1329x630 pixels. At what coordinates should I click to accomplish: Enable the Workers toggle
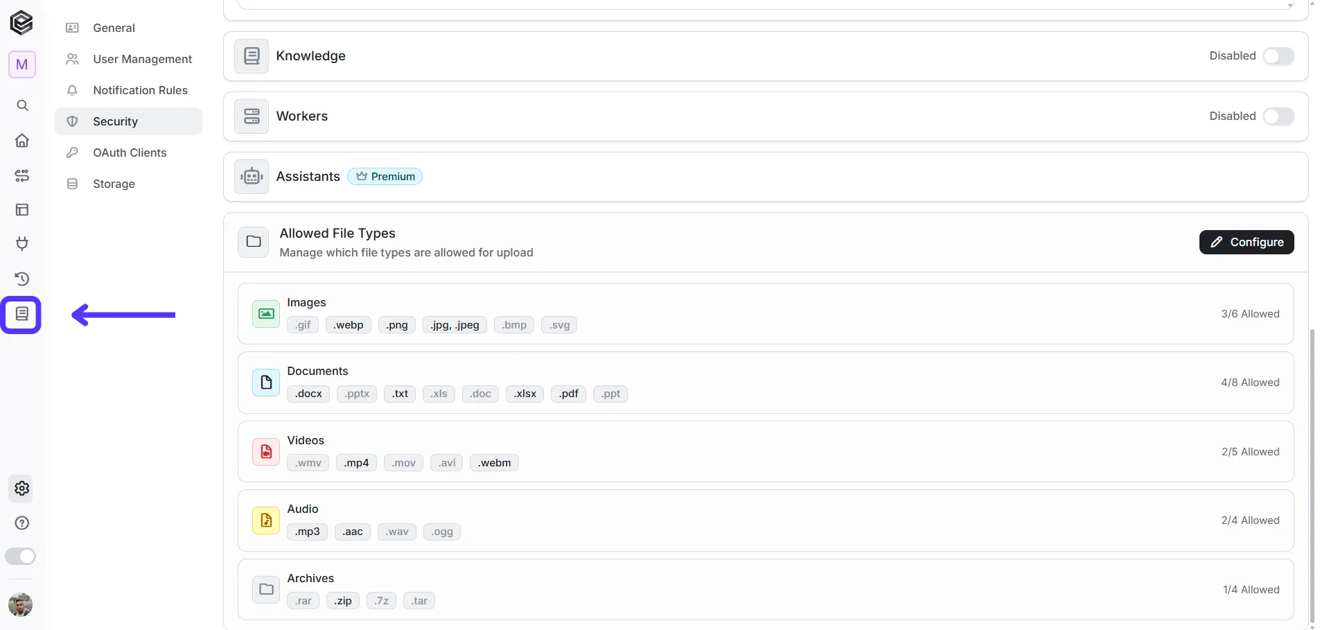1278,116
